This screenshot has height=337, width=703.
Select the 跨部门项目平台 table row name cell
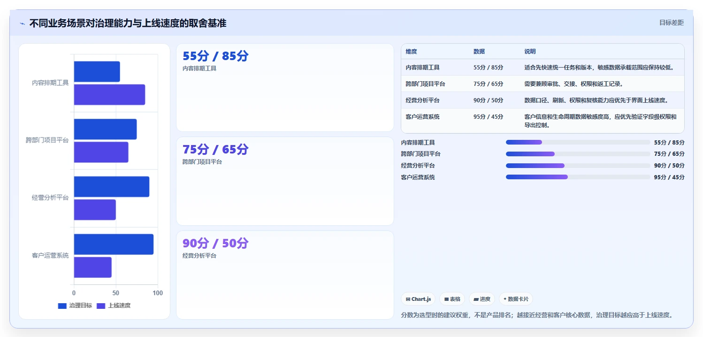[426, 84]
